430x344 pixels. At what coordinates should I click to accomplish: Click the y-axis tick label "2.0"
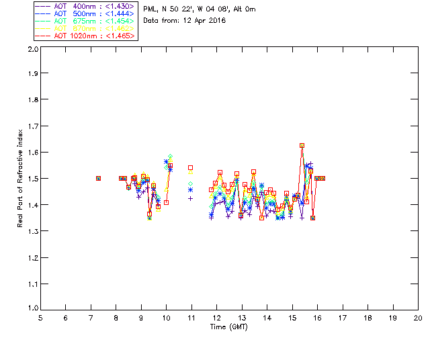tap(33, 49)
